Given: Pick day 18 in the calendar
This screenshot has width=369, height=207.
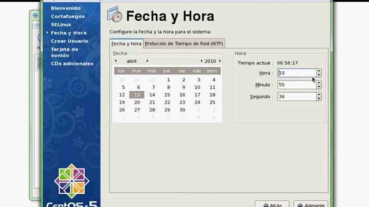Looking at the screenshot, I should click(x=212, y=95).
